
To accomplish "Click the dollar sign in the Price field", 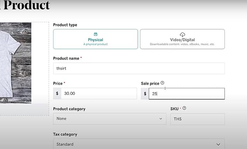I will [x=57, y=93].
